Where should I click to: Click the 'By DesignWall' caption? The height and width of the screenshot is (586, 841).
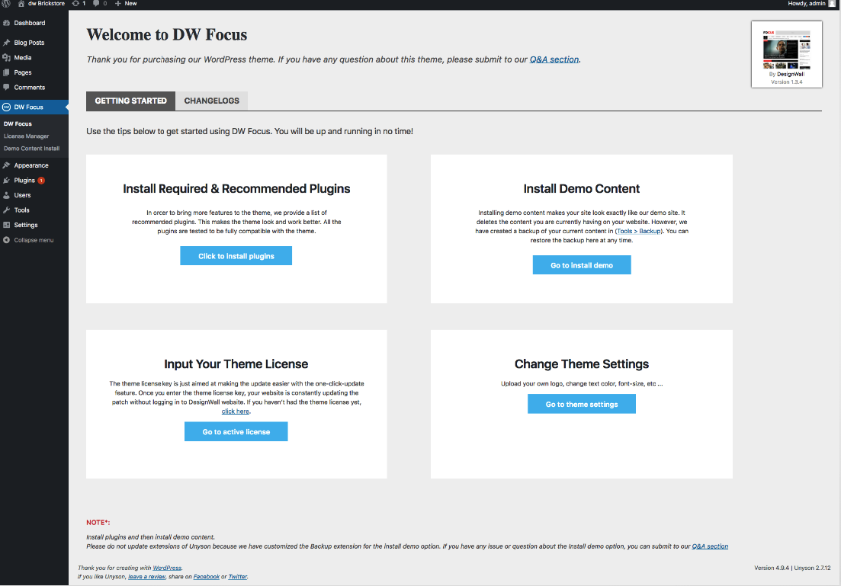(786, 74)
